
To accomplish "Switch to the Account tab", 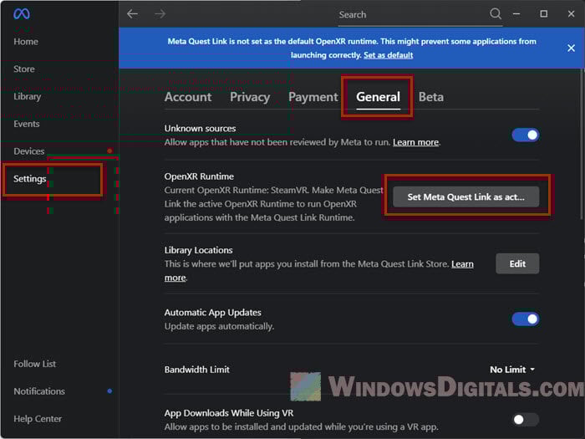I will pyautogui.click(x=188, y=97).
